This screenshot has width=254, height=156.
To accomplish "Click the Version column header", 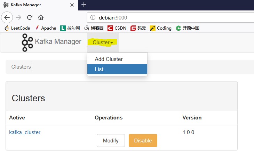I will [x=192, y=118].
